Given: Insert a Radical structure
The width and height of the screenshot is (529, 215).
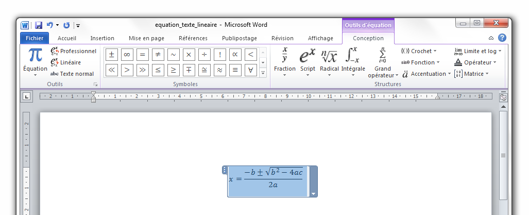Looking at the screenshot, I should pos(329,61).
